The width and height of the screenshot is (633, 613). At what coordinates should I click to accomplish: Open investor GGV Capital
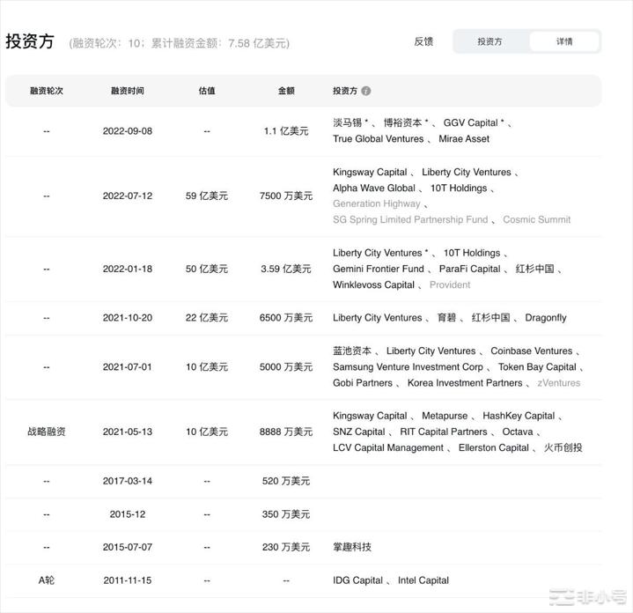[470, 122]
